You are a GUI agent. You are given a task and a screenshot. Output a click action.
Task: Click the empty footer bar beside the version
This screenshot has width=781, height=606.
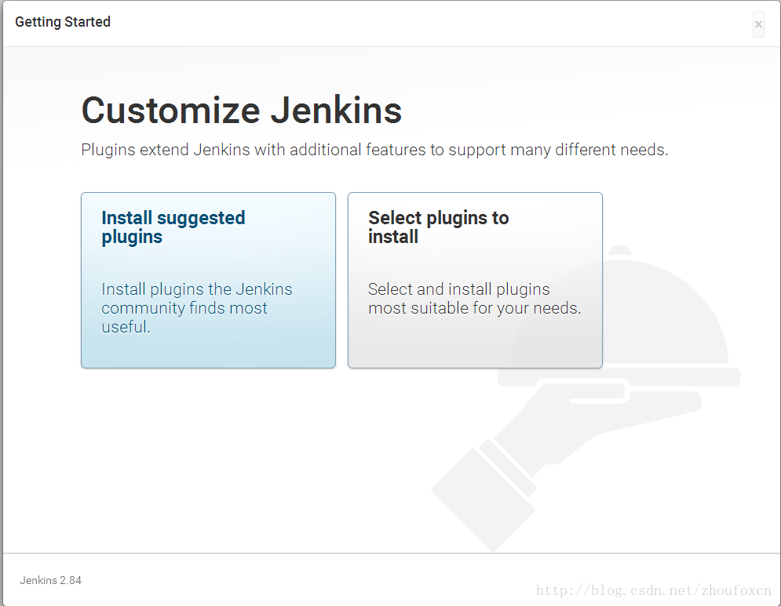click(x=314, y=580)
